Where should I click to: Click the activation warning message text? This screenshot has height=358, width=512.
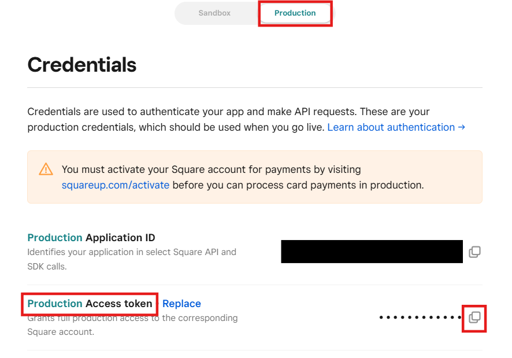click(243, 177)
